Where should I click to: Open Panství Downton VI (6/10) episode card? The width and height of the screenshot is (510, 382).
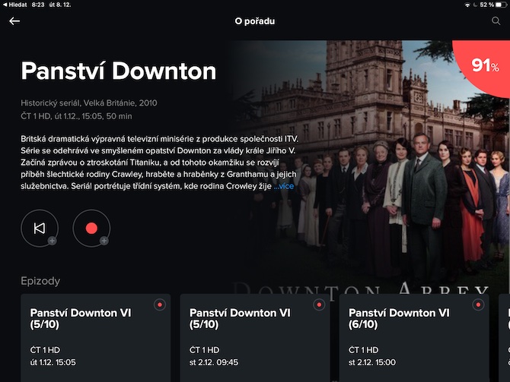pos(414,338)
